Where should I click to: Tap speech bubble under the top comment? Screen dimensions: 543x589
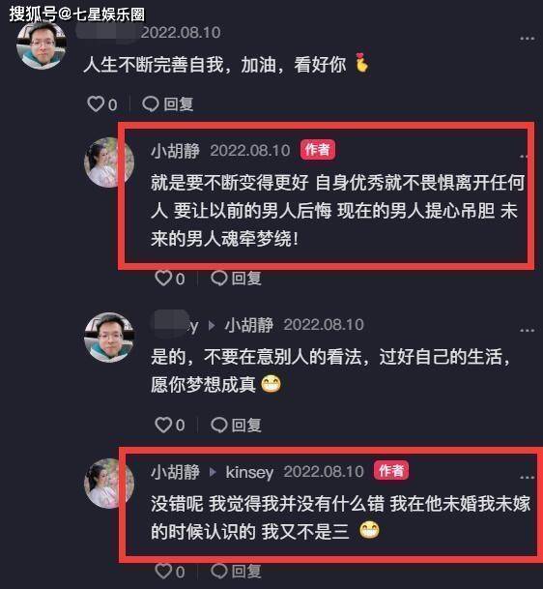151,103
